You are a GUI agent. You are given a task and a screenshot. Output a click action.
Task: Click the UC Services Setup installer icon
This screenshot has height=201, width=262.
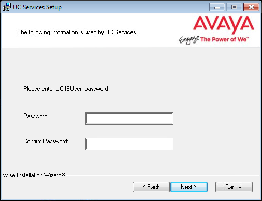coord(7,7)
